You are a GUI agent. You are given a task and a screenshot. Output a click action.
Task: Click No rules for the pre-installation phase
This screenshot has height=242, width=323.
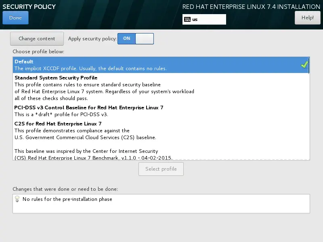click(x=67, y=199)
